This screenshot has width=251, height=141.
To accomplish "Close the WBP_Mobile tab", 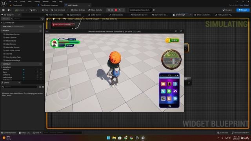I will [x=89, y=5].
